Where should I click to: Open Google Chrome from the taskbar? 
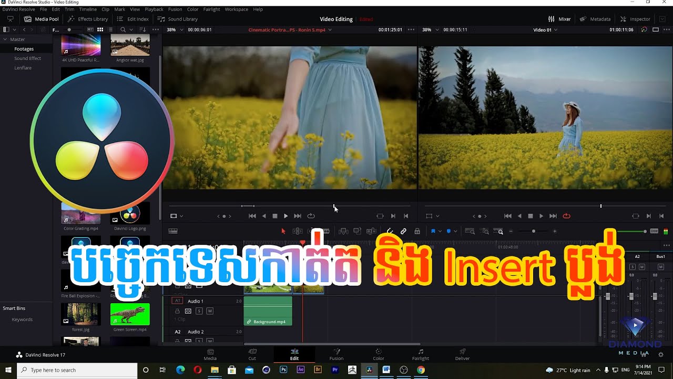point(421,370)
